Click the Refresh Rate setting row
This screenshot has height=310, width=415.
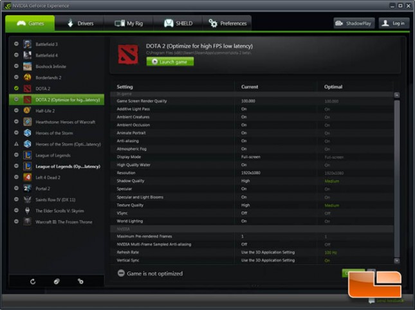point(252,252)
